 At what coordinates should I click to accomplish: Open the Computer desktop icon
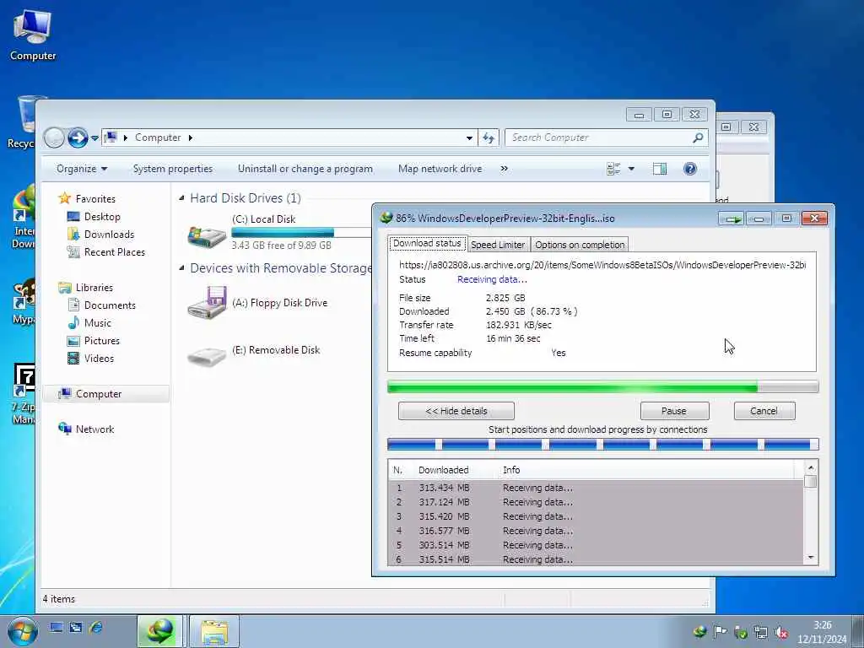33,35
